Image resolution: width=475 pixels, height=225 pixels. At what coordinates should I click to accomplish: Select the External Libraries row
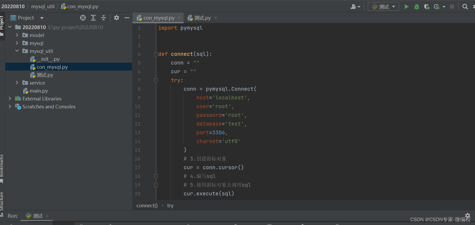coord(69,99)
